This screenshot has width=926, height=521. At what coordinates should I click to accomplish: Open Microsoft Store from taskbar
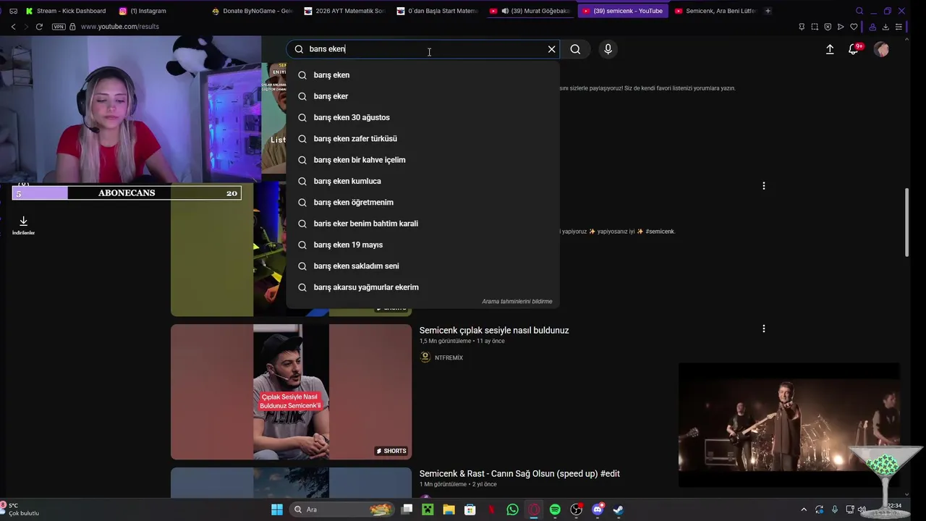tap(470, 509)
